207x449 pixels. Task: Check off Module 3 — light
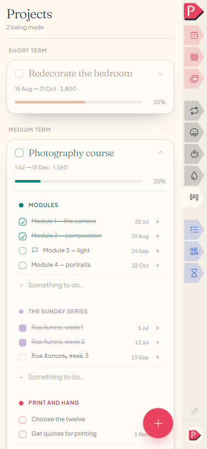23,251
